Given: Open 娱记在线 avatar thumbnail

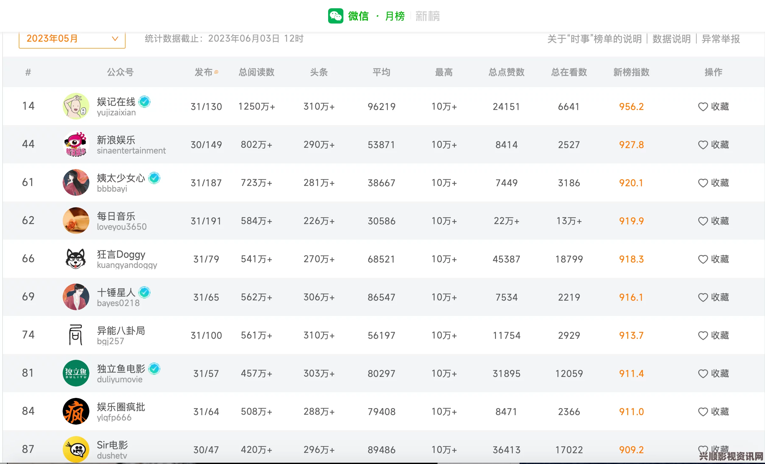Looking at the screenshot, I should 76,106.
